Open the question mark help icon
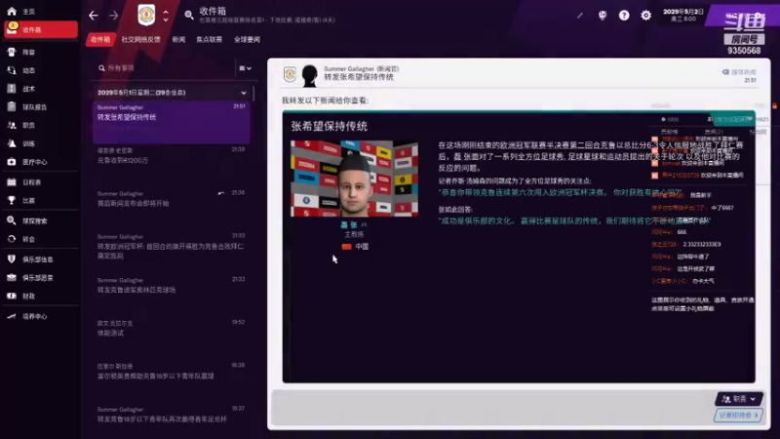 [624, 16]
